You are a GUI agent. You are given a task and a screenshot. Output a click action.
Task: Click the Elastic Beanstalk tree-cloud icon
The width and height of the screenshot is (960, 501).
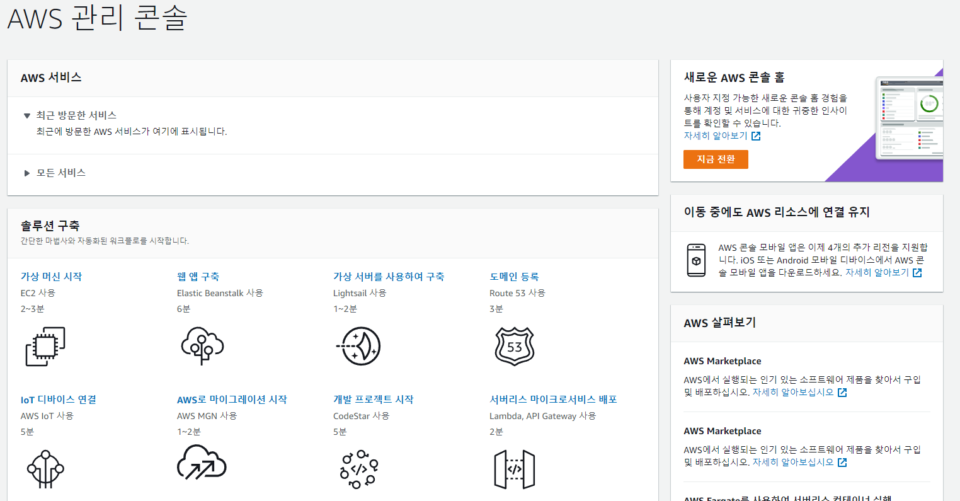pos(202,346)
